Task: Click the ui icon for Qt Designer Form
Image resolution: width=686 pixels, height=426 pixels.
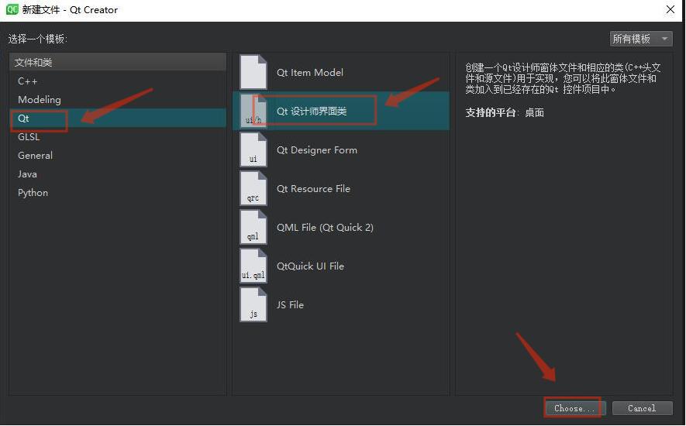Action: (253, 149)
